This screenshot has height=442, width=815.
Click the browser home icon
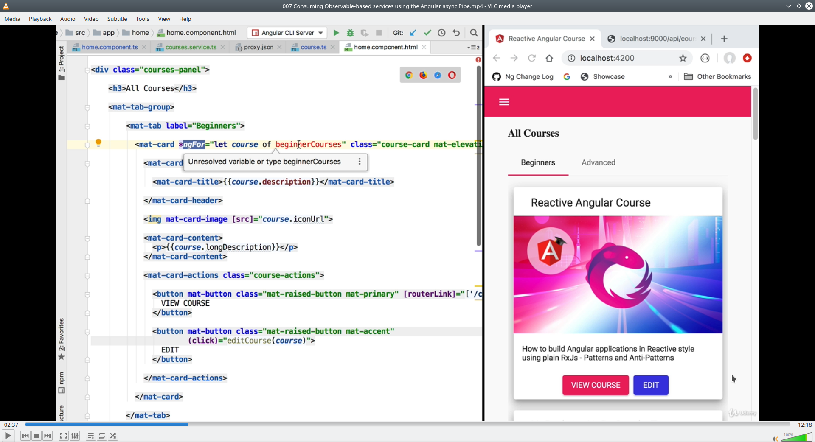[x=549, y=58]
